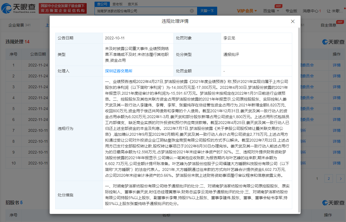
Task: Click date cell of row 1 2022-11-24
Action: (x=38, y=65)
